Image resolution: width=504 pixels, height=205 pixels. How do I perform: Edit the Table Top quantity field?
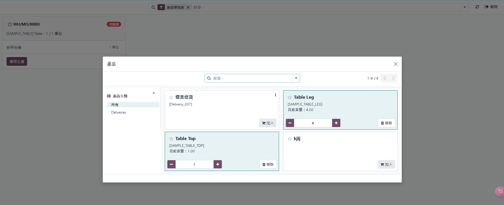click(x=194, y=164)
